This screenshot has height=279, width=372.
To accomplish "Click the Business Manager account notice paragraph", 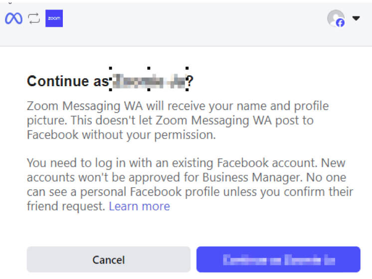I will pyautogui.click(x=189, y=184).
